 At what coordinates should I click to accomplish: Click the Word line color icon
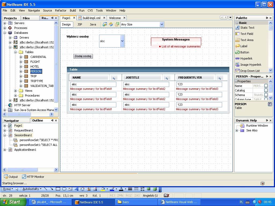pyautogui.click(x=112, y=189)
